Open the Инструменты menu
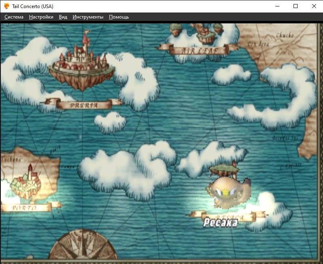The width and height of the screenshot is (323, 264). tap(88, 17)
